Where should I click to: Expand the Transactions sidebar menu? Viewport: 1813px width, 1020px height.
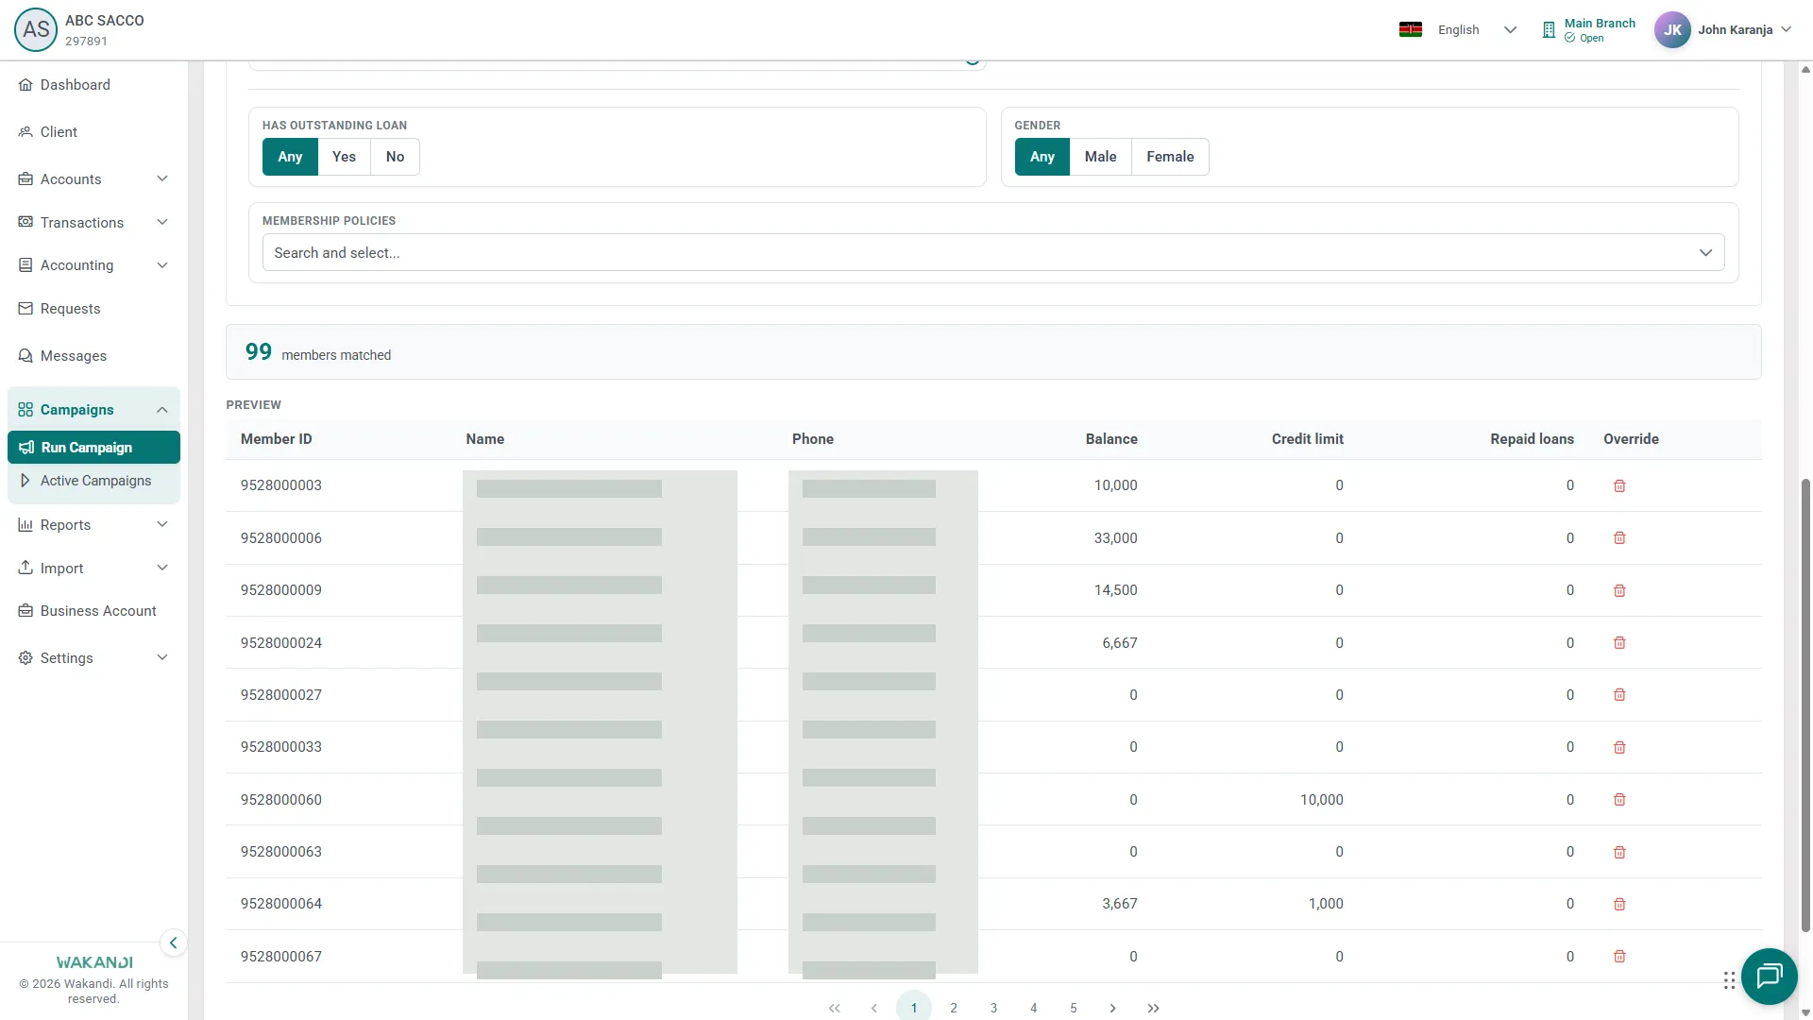click(93, 222)
